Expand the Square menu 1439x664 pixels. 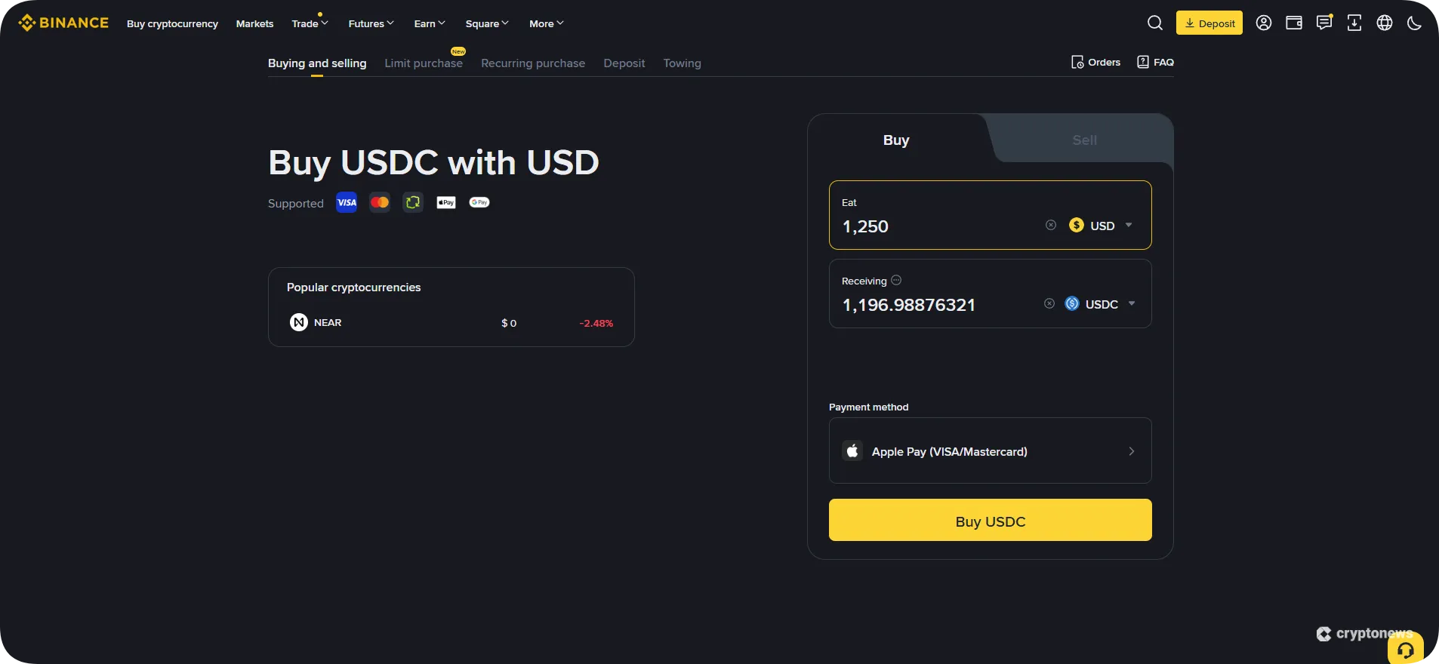(x=487, y=23)
